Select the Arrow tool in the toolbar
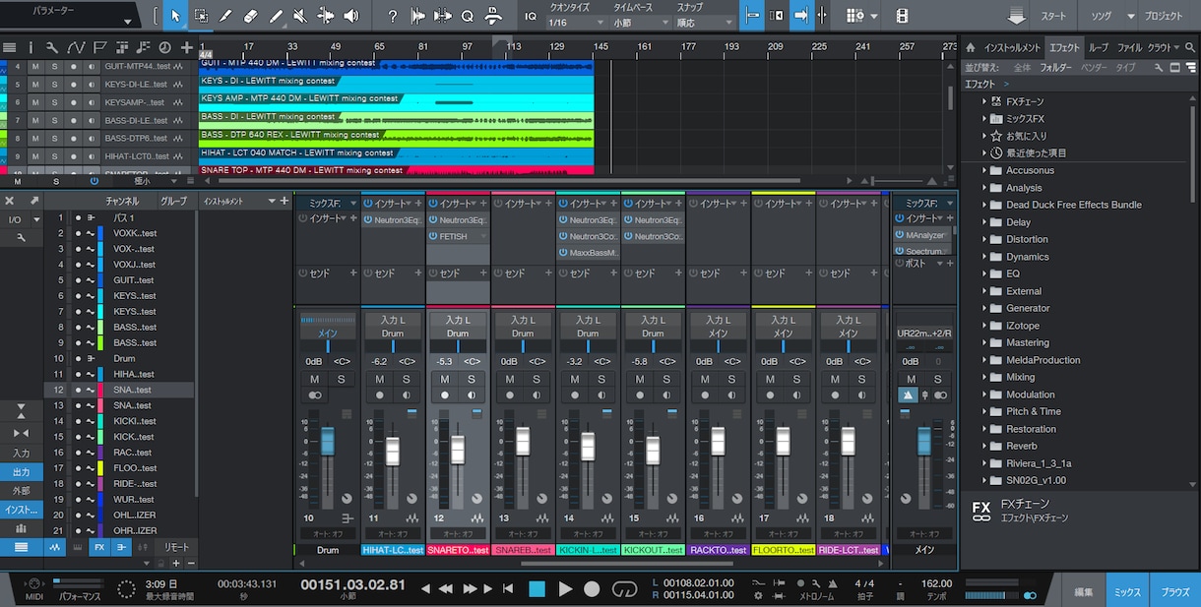 click(x=175, y=16)
